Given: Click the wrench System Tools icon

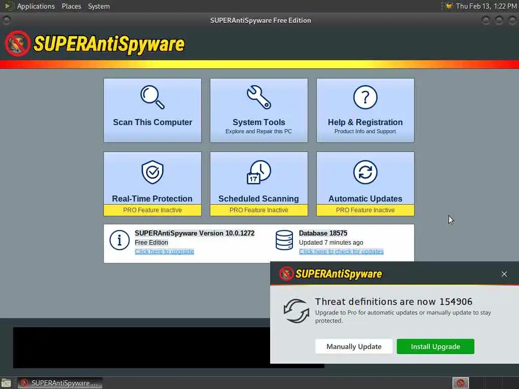Looking at the screenshot, I should [259, 97].
